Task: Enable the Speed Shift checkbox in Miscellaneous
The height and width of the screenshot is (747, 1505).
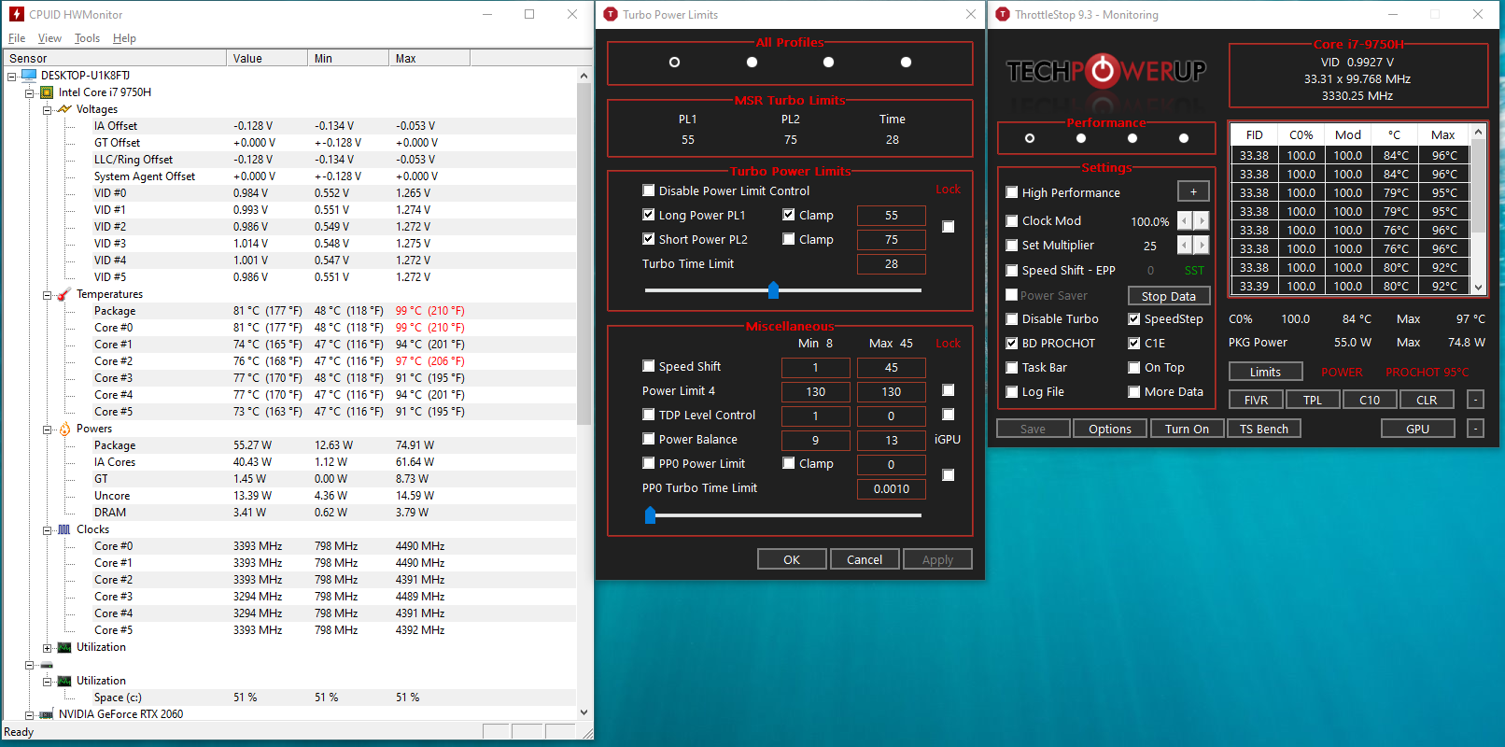Action: [x=649, y=366]
